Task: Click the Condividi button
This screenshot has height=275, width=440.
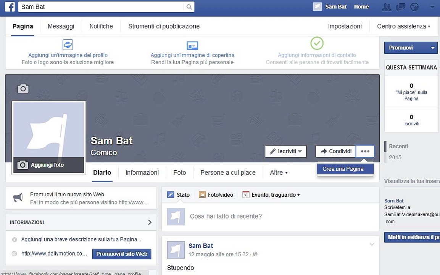Action: click(335, 151)
